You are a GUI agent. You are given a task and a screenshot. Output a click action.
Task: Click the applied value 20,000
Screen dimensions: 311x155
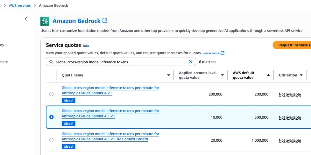tap(217, 140)
